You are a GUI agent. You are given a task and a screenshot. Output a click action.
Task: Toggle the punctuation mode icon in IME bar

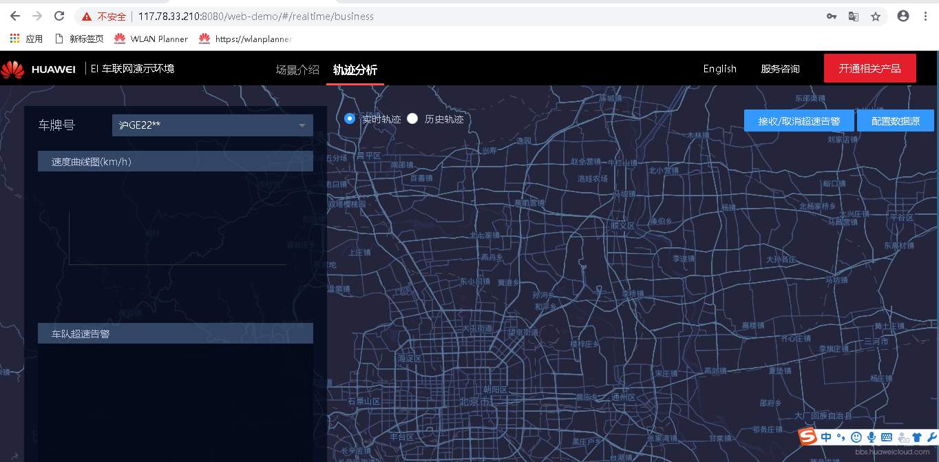[x=841, y=437]
